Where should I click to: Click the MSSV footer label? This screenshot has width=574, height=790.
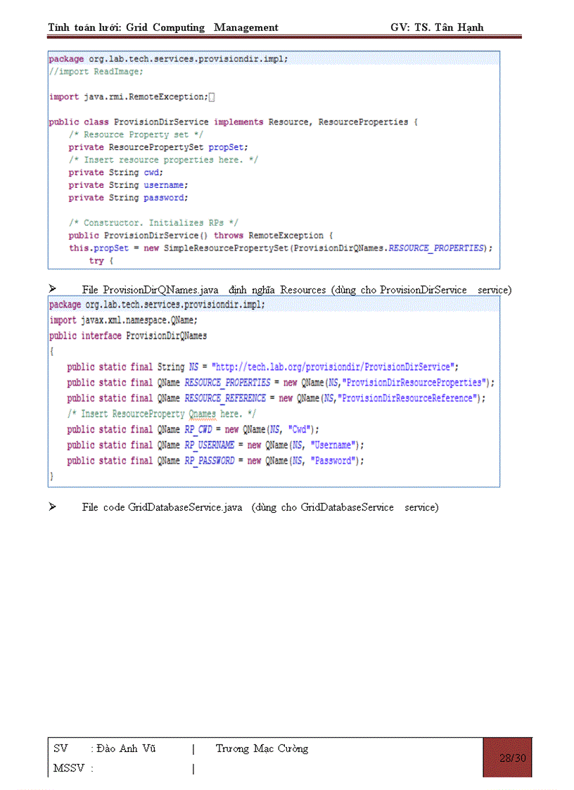click(x=68, y=767)
